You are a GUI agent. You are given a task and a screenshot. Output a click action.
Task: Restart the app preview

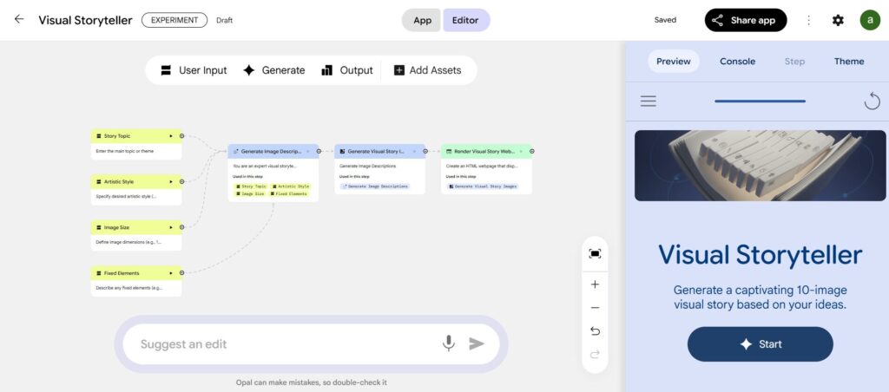(x=872, y=101)
